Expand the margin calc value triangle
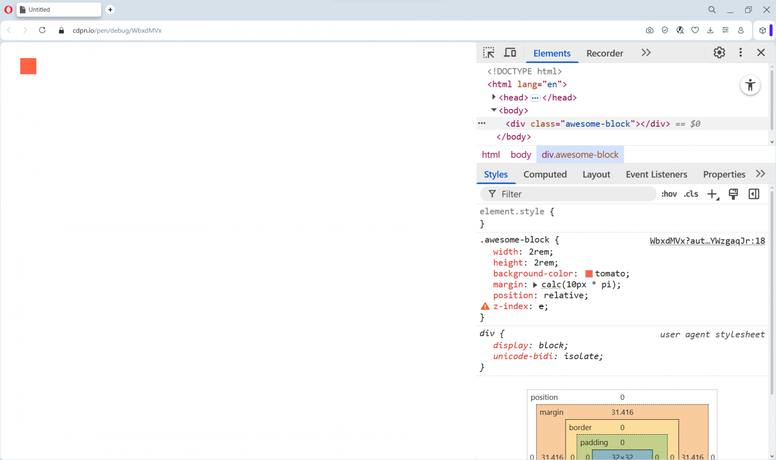Screen dimensions: 776x460 coord(535,285)
